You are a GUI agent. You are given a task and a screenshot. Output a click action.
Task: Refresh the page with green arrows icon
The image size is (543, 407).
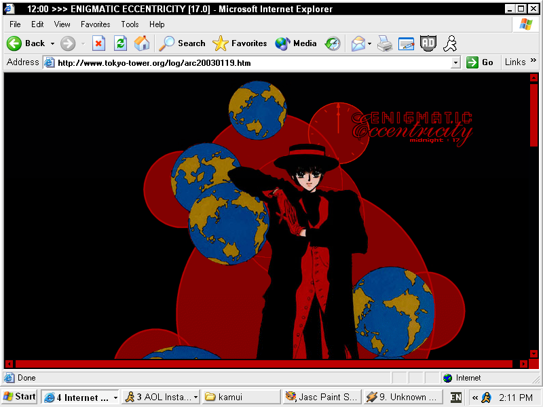tap(121, 43)
